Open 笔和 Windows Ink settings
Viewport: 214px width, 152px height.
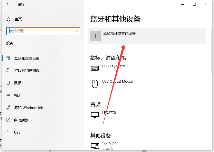(29, 108)
